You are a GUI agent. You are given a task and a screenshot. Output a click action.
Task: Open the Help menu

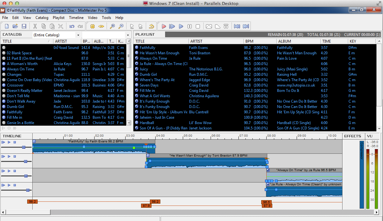[119, 18]
